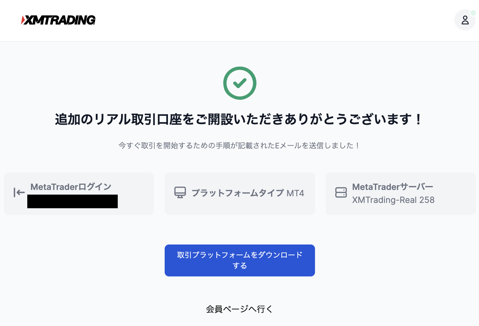
Task: Click the platform type monitor icon
Action: [180, 193]
